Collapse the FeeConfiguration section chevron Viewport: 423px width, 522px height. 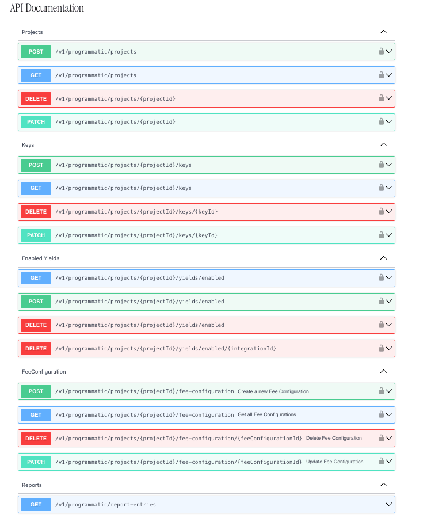tap(383, 371)
